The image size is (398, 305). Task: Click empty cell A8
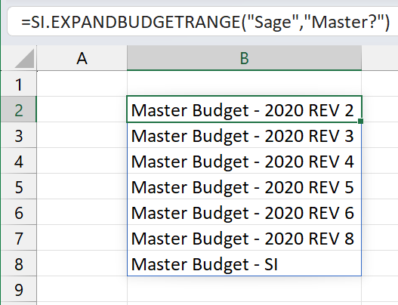82,263
